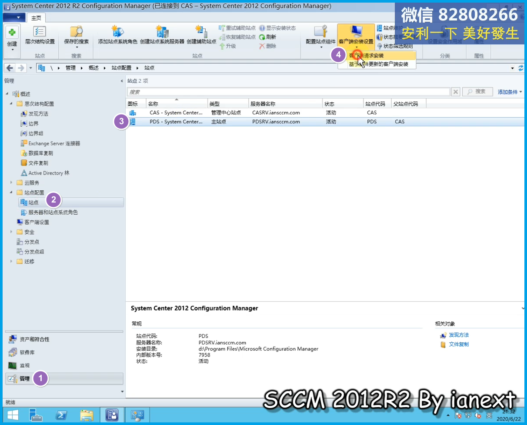Image resolution: width=527 pixels, height=425 pixels.
Task: Expand the 安全 tree node
Action: click(x=11, y=232)
